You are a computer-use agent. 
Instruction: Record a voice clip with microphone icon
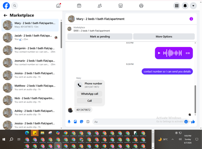tap(69, 121)
